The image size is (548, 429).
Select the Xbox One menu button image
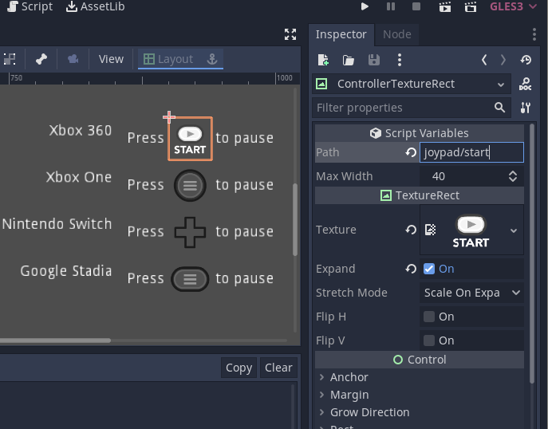pos(190,185)
